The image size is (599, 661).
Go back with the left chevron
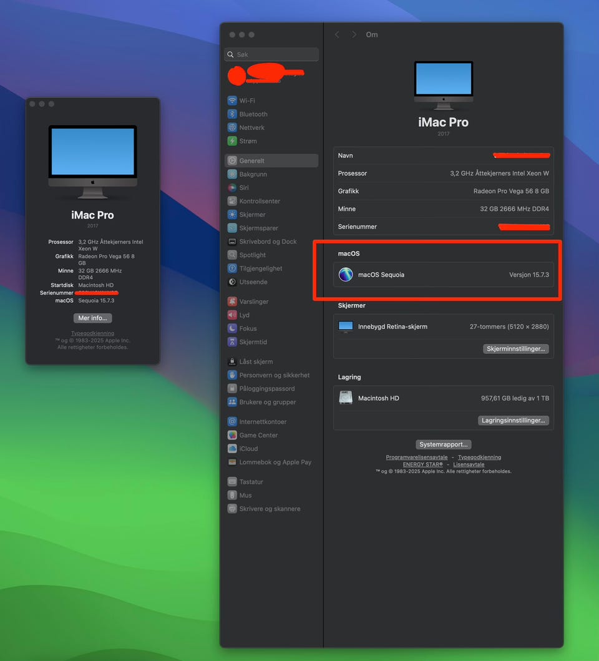(x=337, y=34)
